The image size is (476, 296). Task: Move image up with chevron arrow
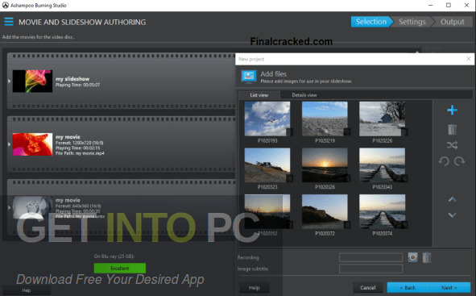click(x=453, y=199)
